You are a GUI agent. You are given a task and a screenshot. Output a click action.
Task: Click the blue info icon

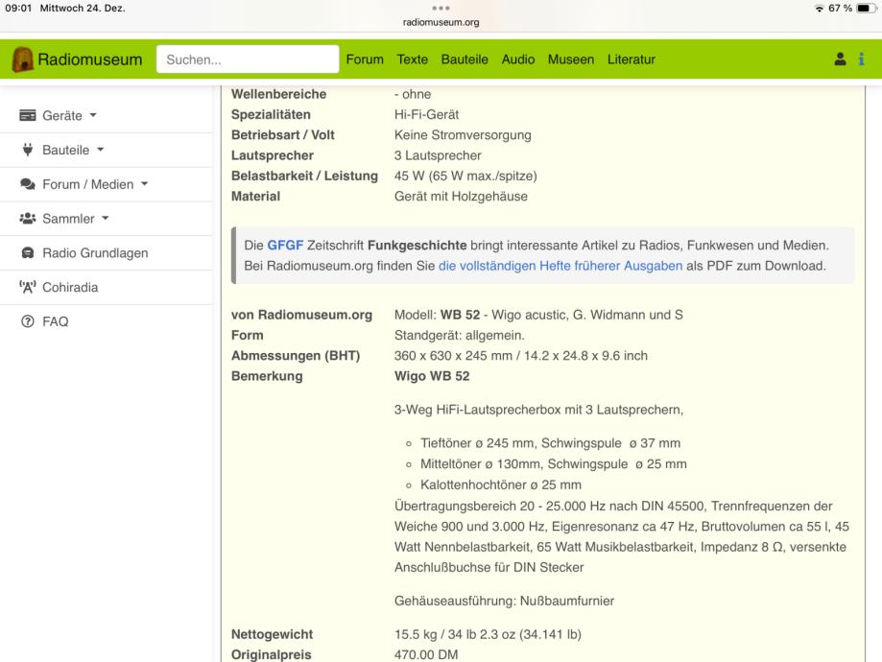pos(861,59)
